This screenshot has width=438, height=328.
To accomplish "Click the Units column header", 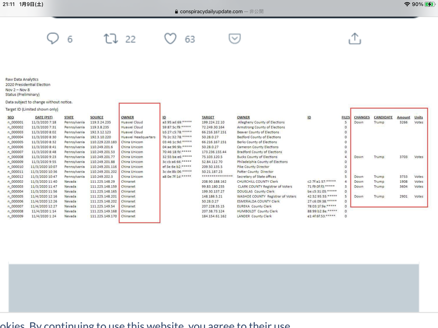I will click(x=418, y=117).
